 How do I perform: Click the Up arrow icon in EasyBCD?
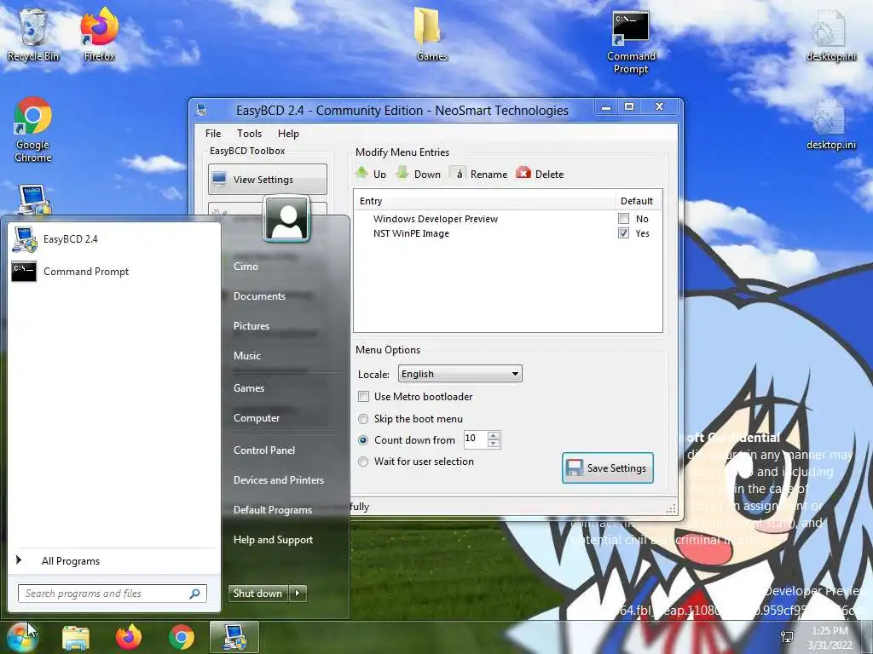click(x=361, y=173)
